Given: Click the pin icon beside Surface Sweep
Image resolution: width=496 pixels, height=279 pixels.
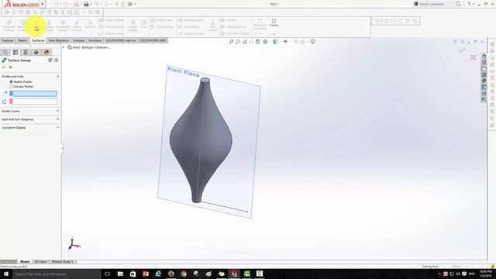Looking at the screenshot, I should pos(50,60).
